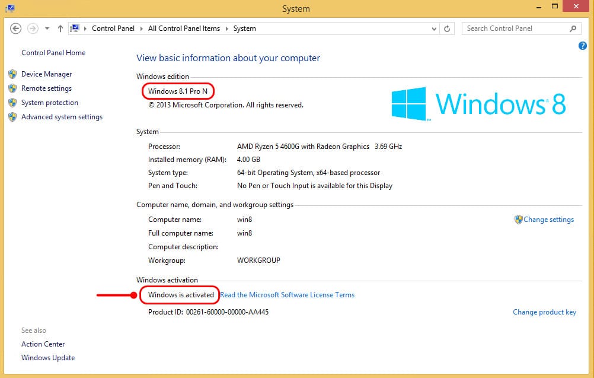
Task: Read the Microsoft Software License Terms
Action: tap(287, 295)
